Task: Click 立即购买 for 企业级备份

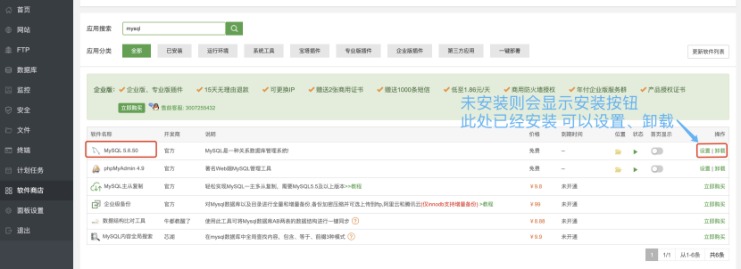Action: coord(715,204)
